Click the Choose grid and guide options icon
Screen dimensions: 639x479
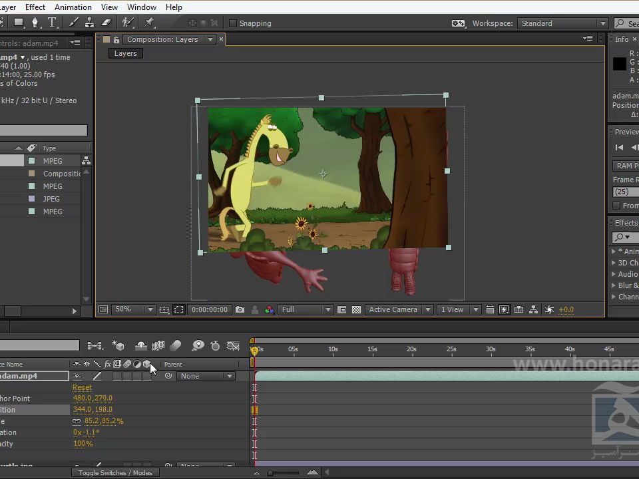[x=164, y=309]
